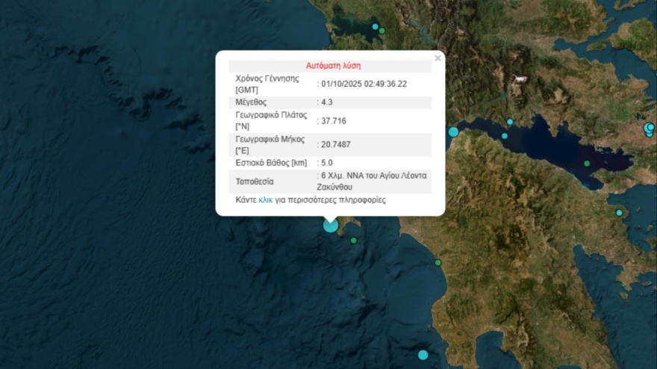
Task: Click the latitude value 37.716
Action: (334, 121)
